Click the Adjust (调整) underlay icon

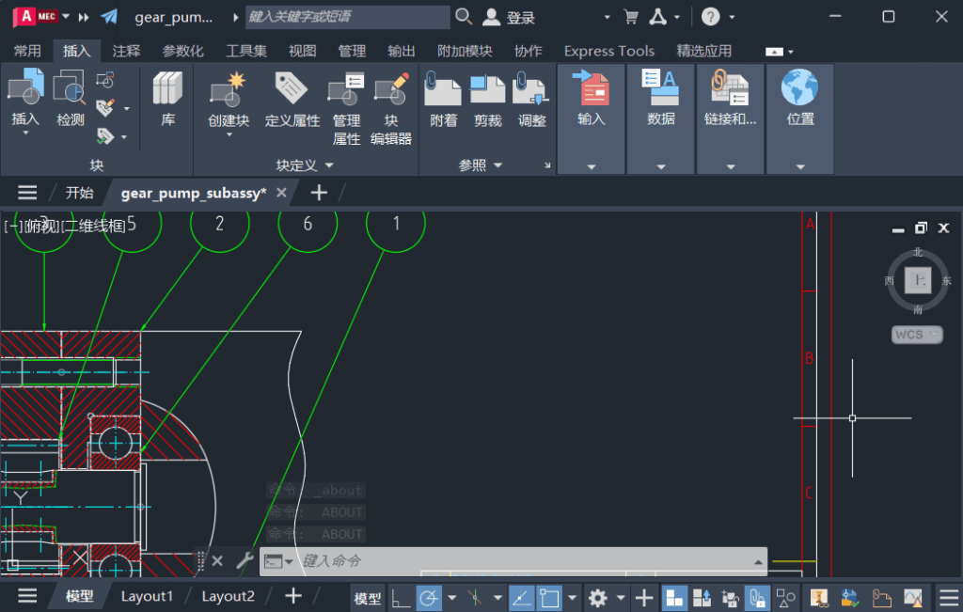(530, 89)
